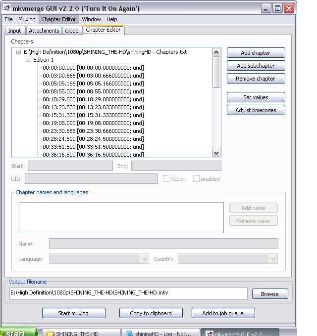
Task: Click the Adjust timecodes button
Action: pos(256,110)
